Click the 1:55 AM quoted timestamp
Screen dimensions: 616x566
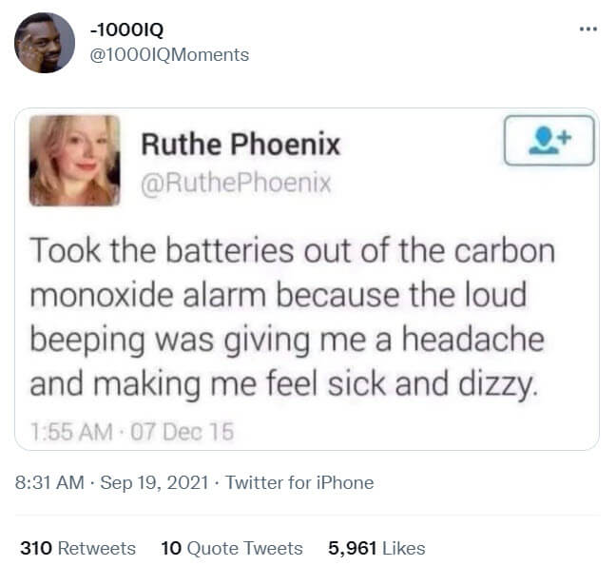coord(72,432)
